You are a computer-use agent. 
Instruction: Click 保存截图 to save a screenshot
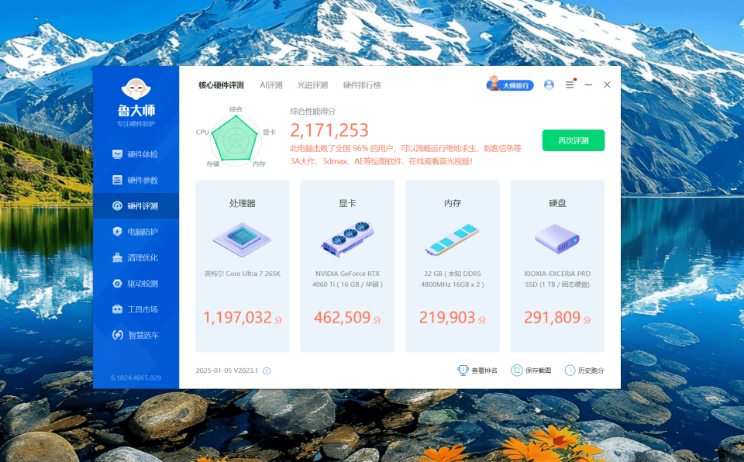[531, 371]
